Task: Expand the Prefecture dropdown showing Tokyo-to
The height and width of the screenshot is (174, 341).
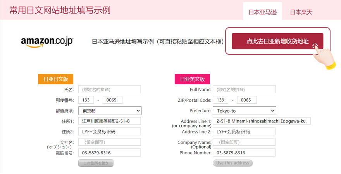Action: (x=244, y=111)
